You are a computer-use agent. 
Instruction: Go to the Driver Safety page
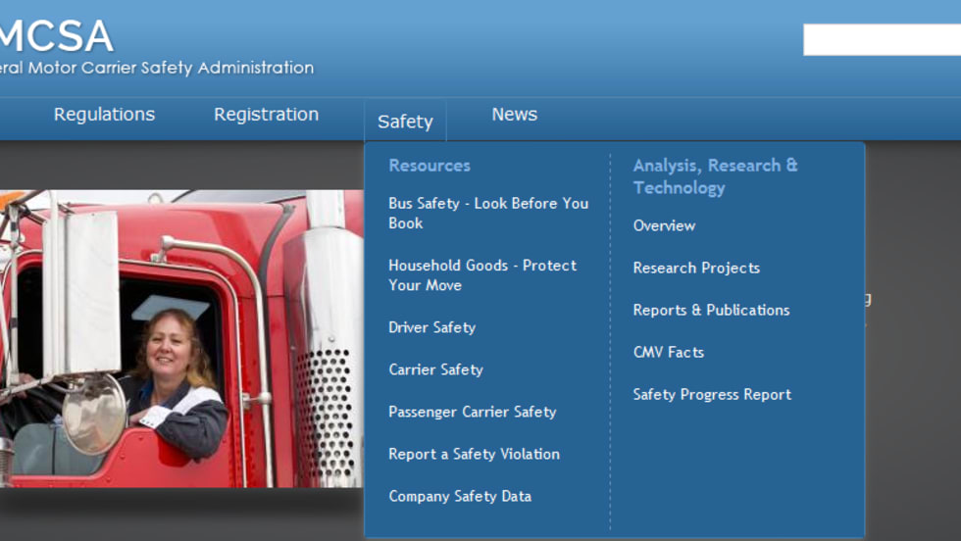(431, 327)
